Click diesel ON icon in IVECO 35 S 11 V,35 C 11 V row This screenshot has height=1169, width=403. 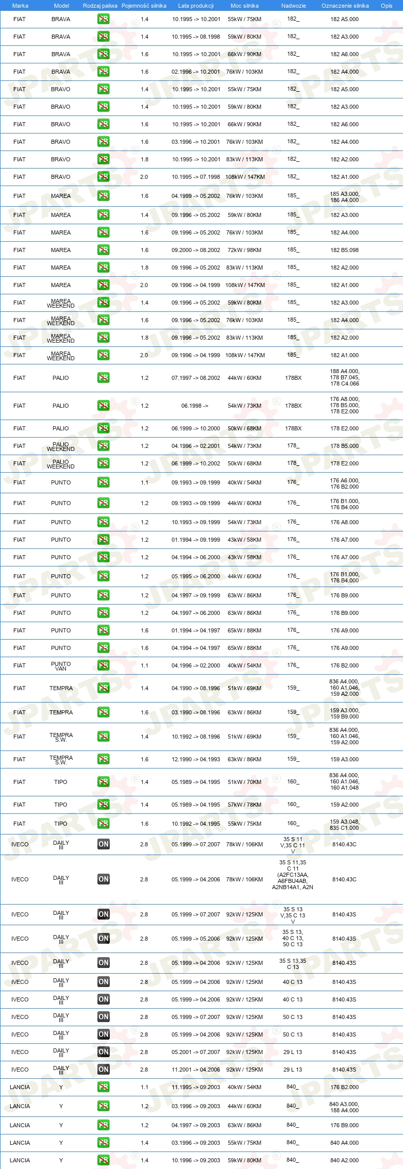pos(103,844)
